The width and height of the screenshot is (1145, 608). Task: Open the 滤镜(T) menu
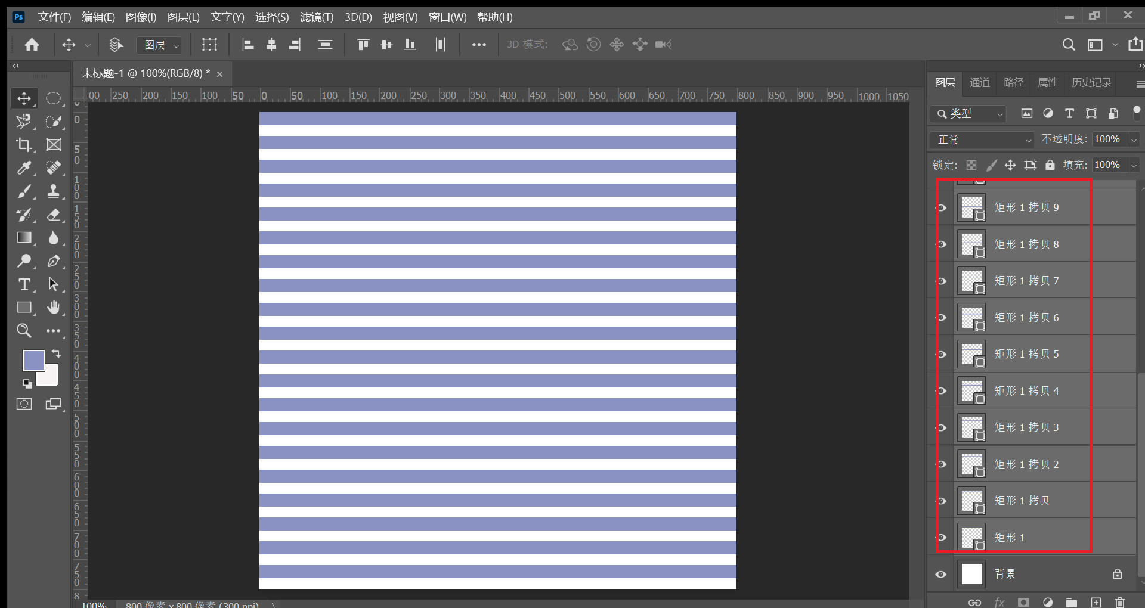(x=317, y=17)
